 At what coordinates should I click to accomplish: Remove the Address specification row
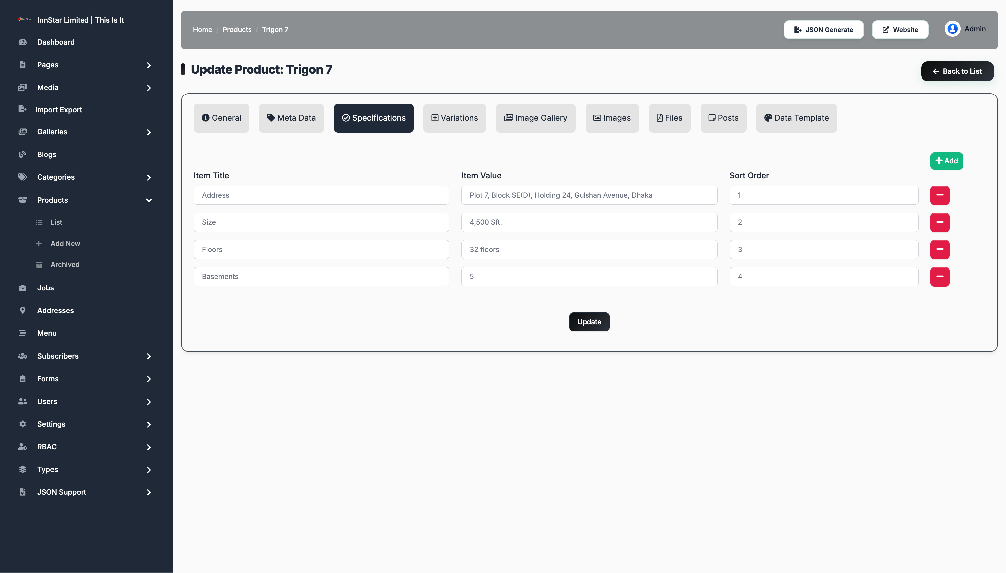tap(940, 195)
